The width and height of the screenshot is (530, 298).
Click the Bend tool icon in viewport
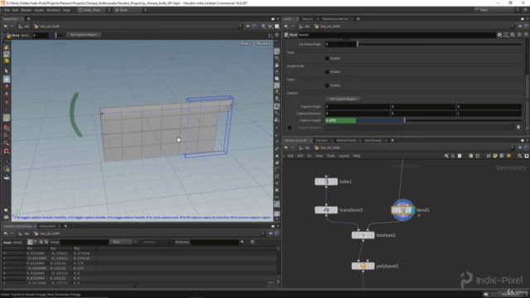point(8,35)
